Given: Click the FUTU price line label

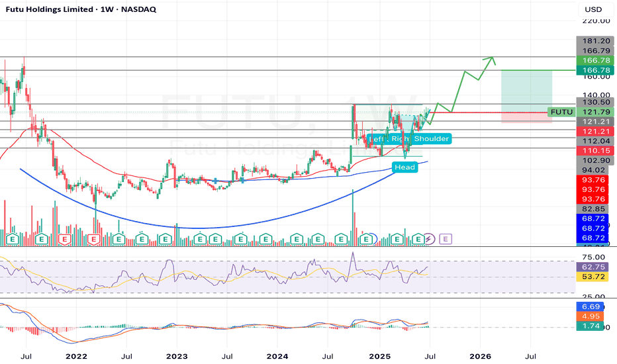Looking at the screenshot, I should click(561, 112).
